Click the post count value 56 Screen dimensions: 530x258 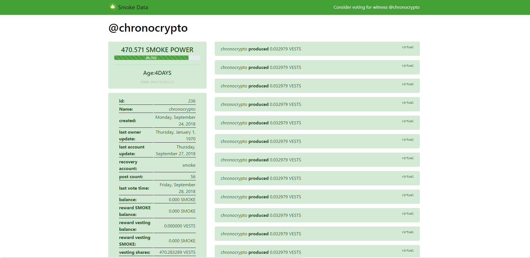coord(193,177)
